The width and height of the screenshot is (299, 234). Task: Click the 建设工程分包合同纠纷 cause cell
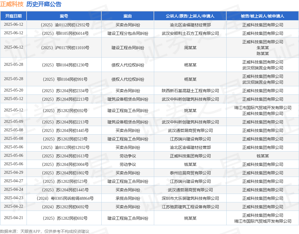point(128,33)
